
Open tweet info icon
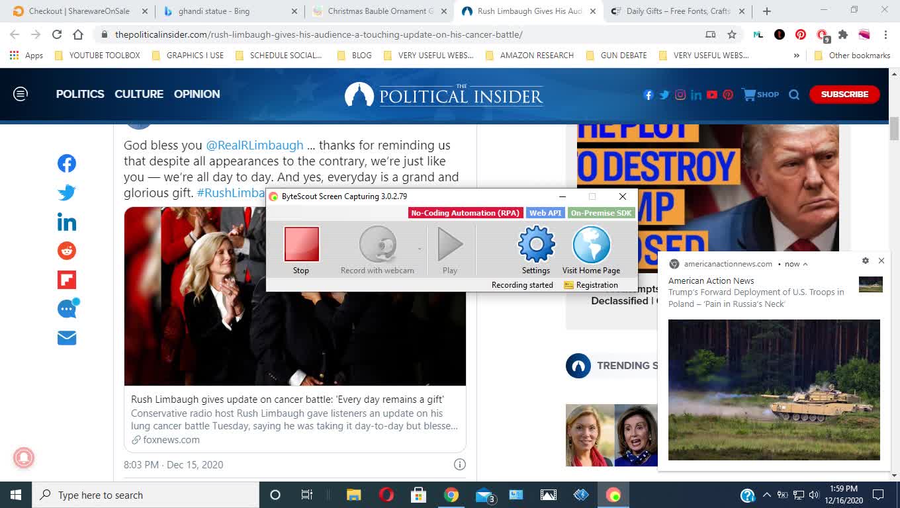(x=460, y=464)
